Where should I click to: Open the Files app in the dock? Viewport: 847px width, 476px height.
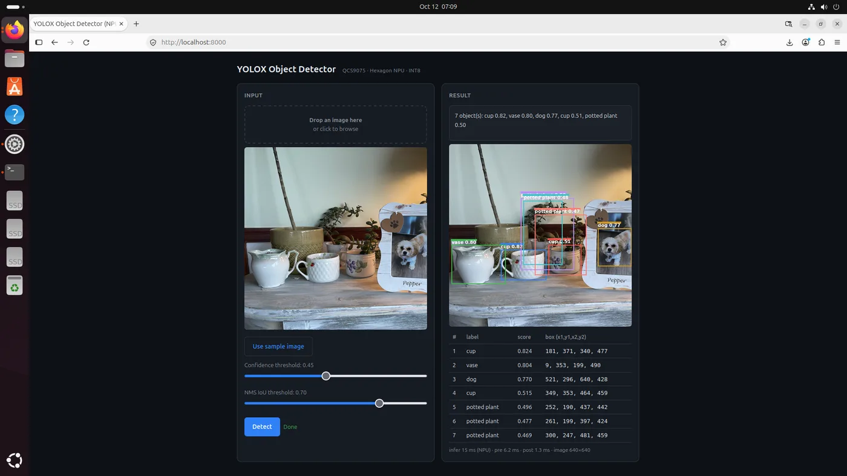15,58
